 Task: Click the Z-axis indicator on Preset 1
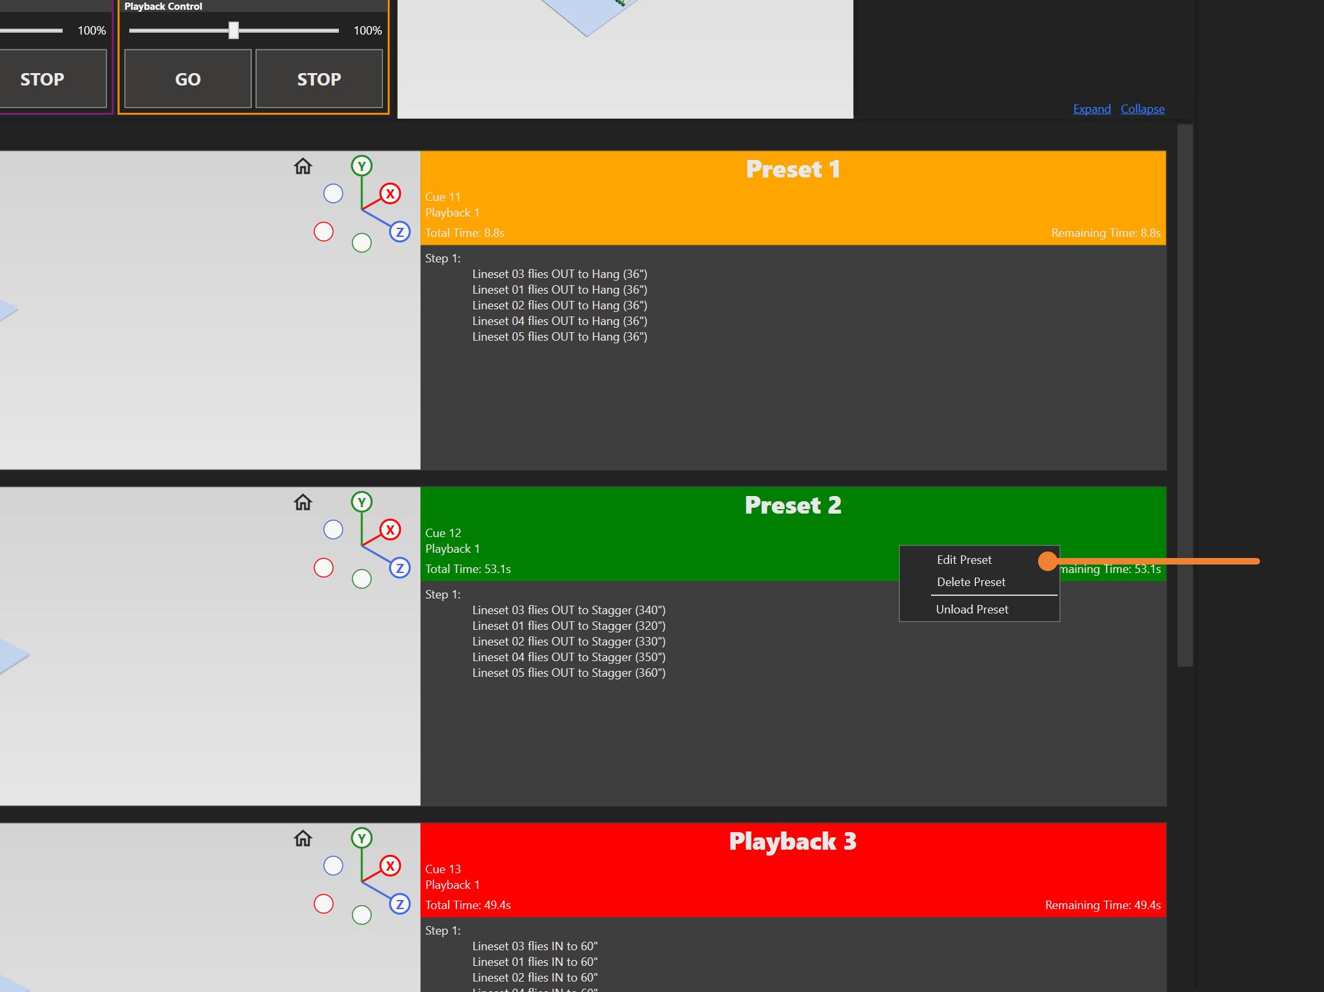pyautogui.click(x=400, y=232)
